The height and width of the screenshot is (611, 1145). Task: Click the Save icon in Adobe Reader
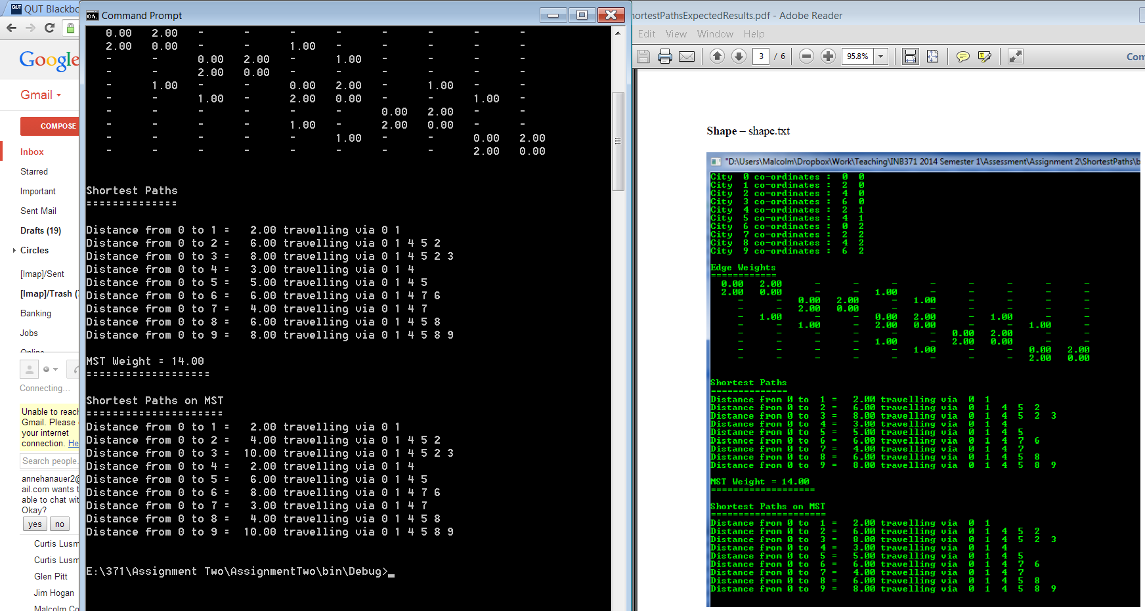pyautogui.click(x=643, y=56)
